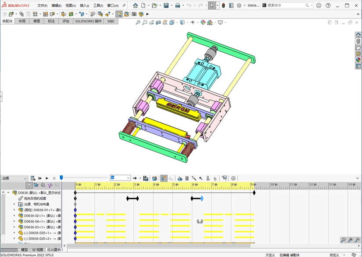Switch to the 3D 视图 bottom tab
The height and width of the screenshot is (257, 362).
pos(37,250)
